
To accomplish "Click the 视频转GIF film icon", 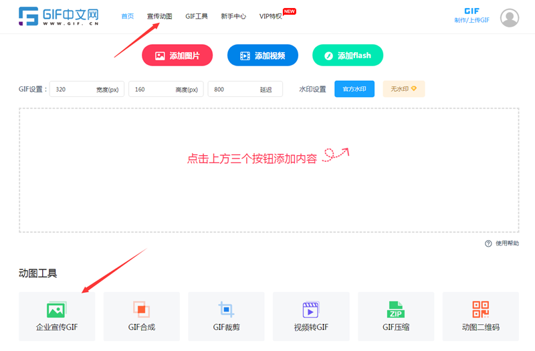I will coord(310,310).
